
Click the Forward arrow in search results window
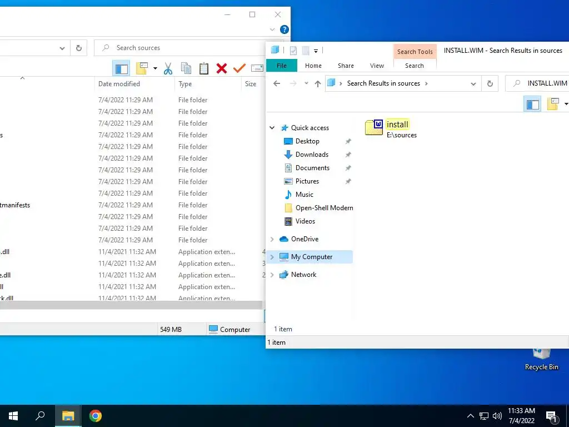pyautogui.click(x=293, y=83)
